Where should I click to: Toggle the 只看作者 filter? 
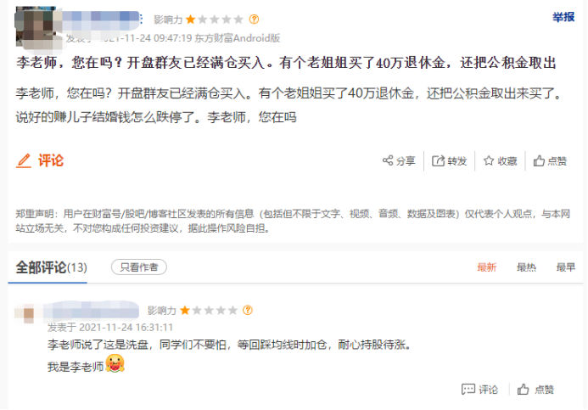click(x=139, y=267)
